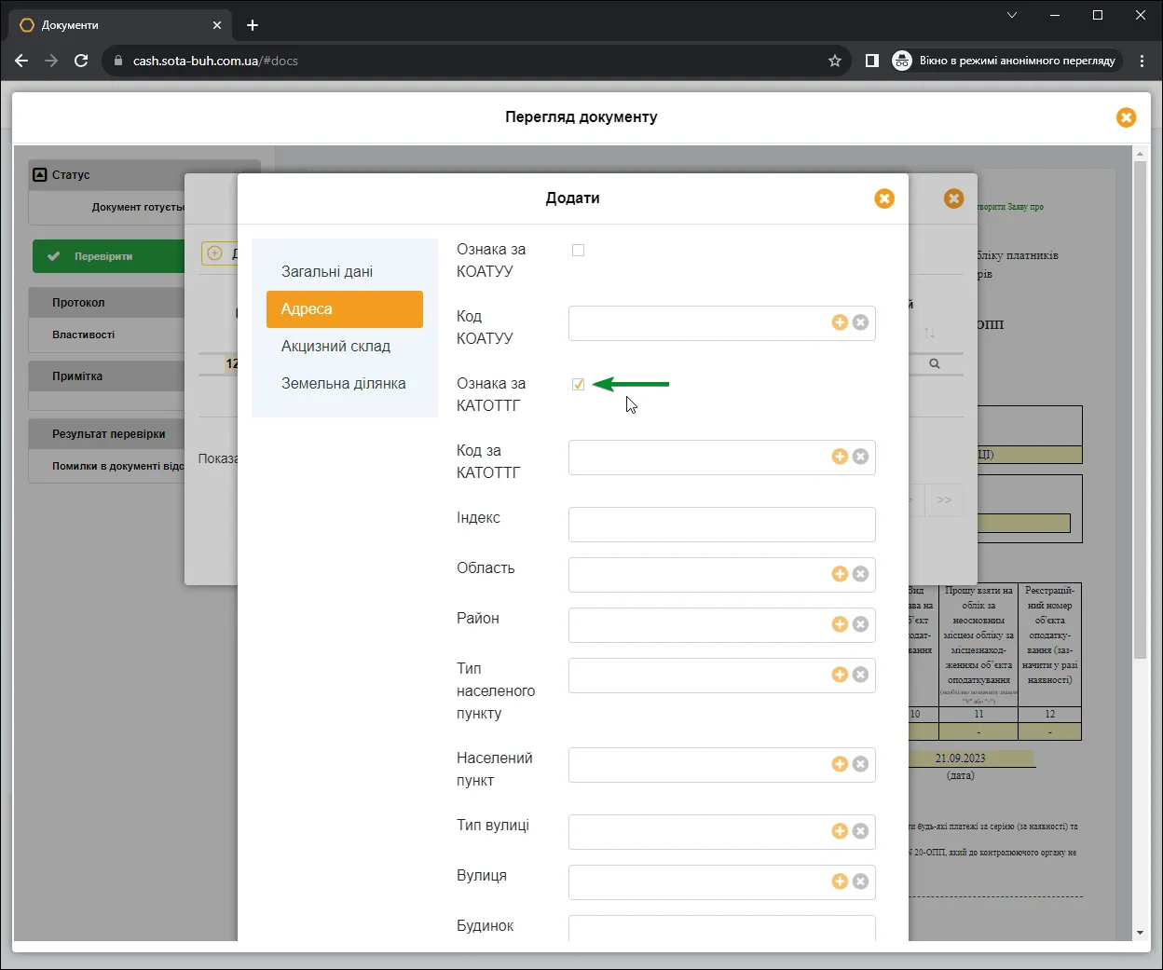Close the Перегляд документу window
1163x970 pixels.
1126,117
